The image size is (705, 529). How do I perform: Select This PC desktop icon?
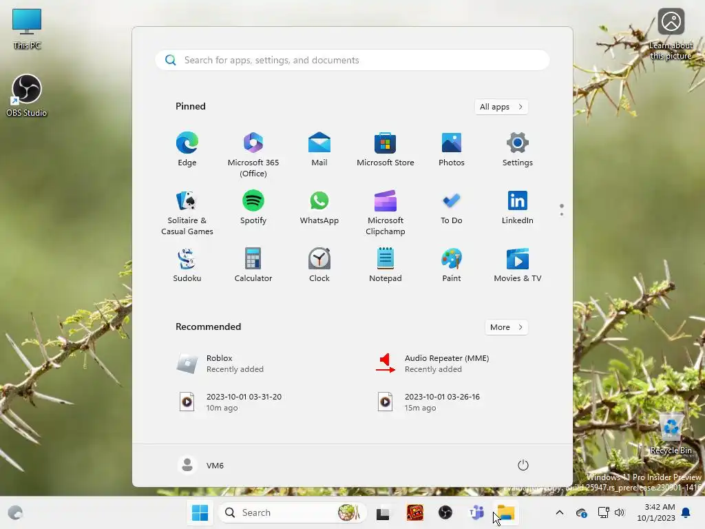pyautogui.click(x=27, y=29)
